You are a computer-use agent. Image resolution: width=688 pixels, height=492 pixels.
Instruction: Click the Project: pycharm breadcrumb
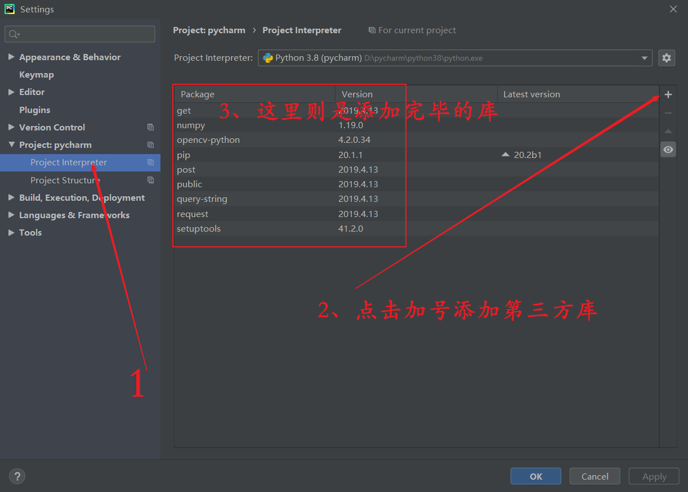pyautogui.click(x=209, y=30)
